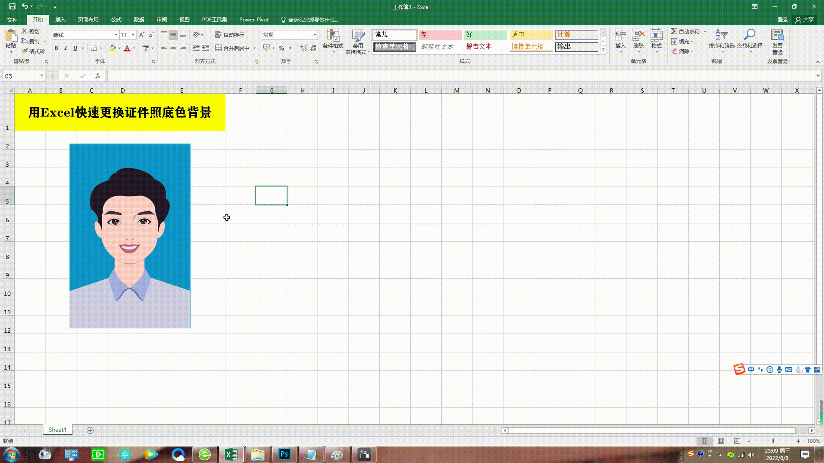824x463 pixels.
Task: Click the decrease indent icon
Action: pyautogui.click(x=196, y=48)
